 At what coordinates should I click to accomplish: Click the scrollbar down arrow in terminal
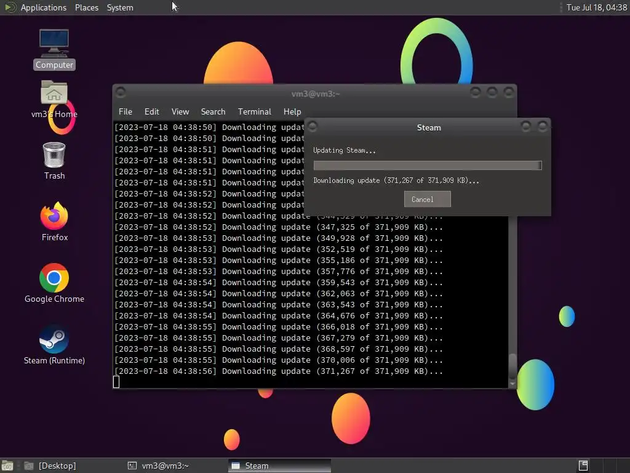512,384
